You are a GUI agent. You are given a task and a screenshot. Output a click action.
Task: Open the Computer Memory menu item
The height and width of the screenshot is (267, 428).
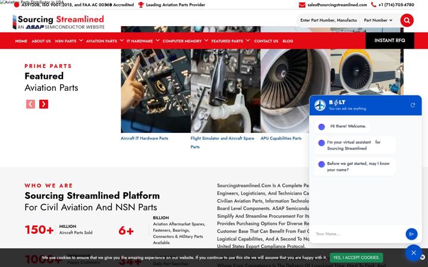pyautogui.click(x=182, y=41)
